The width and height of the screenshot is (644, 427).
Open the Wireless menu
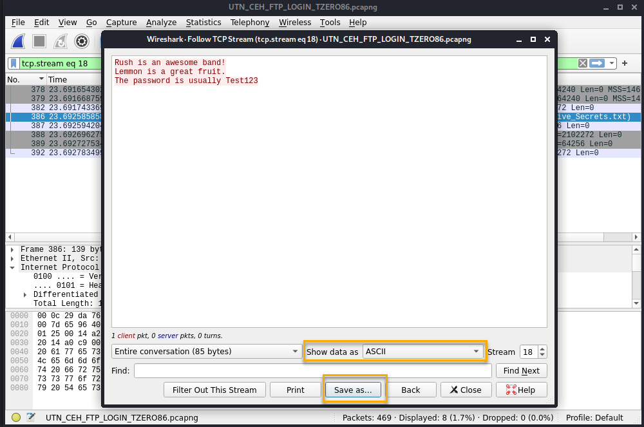(x=295, y=22)
